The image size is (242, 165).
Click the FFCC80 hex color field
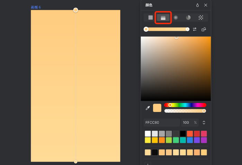click(x=161, y=123)
